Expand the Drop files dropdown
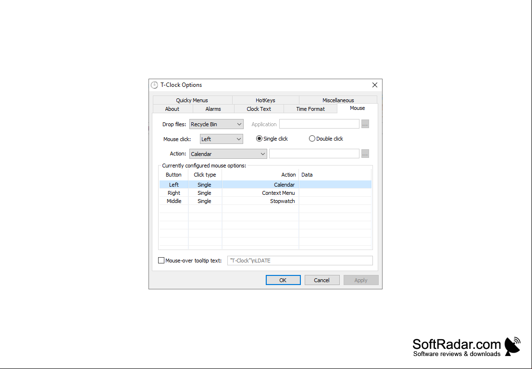Viewport: 532px width, 369px height. (216, 124)
